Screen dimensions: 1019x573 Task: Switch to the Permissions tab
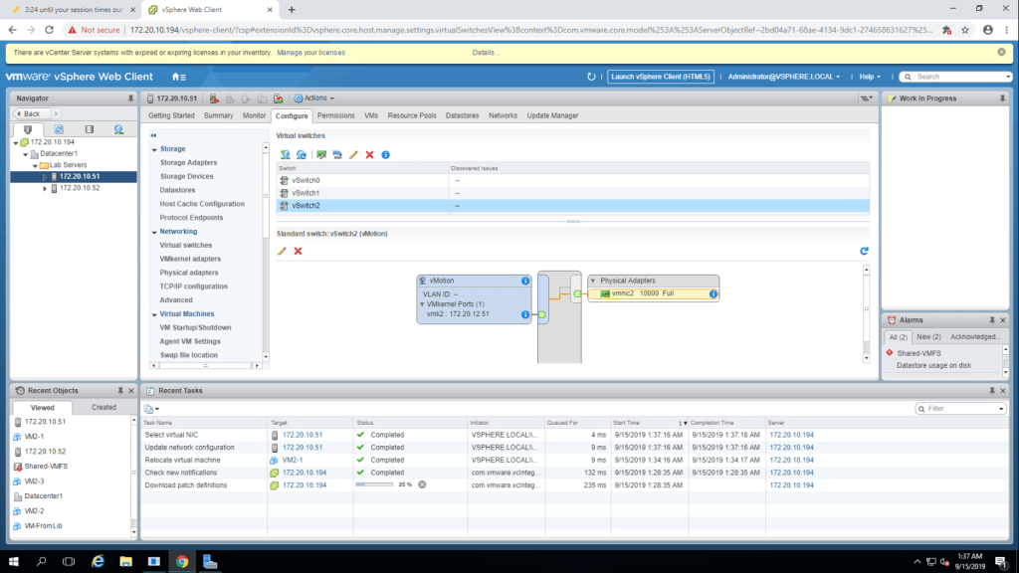coord(335,115)
